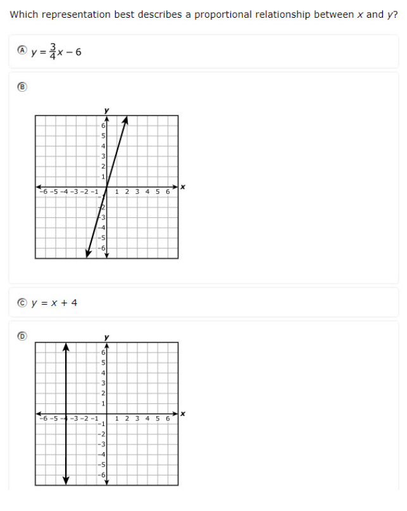Click the question text about proportional relationship
The height and width of the screenshot is (511, 407).
[203, 15]
